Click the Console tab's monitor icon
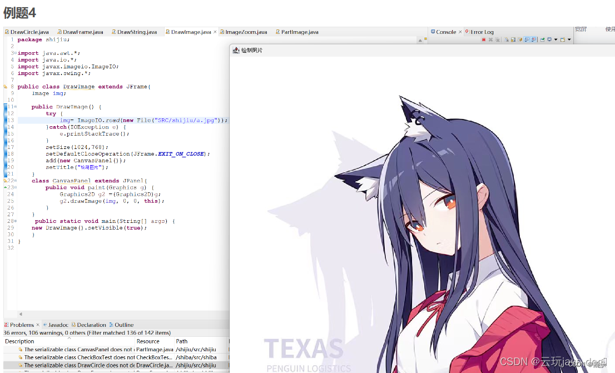This screenshot has height=373, width=615. click(433, 31)
